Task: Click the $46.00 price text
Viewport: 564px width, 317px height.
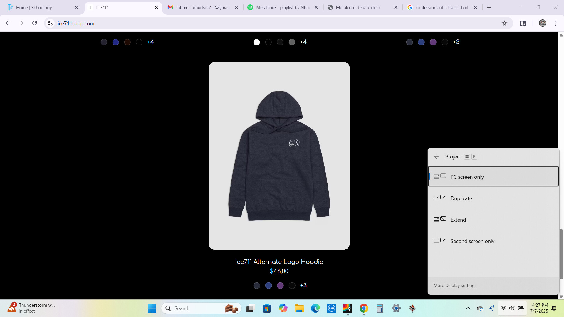Action: click(279, 271)
